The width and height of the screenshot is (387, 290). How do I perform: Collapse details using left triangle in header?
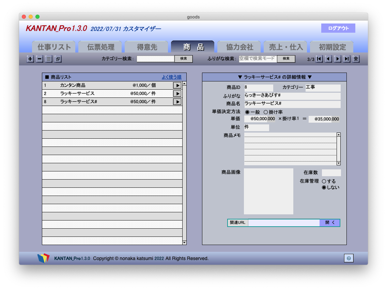(239, 77)
